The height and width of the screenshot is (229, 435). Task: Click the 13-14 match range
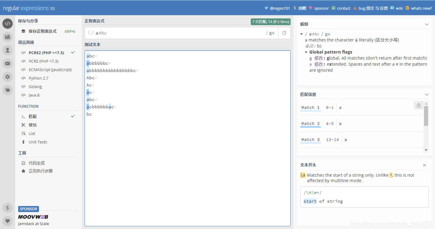click(x=332, y=139)
